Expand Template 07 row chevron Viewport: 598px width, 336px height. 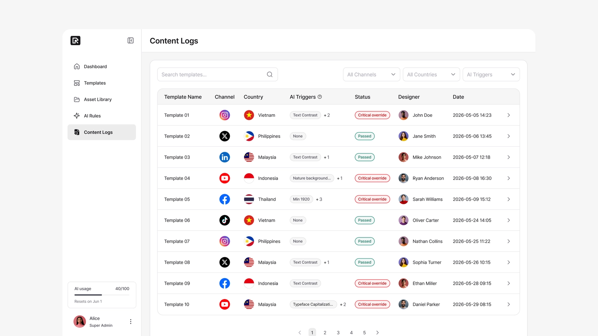(x=509, y=241)
